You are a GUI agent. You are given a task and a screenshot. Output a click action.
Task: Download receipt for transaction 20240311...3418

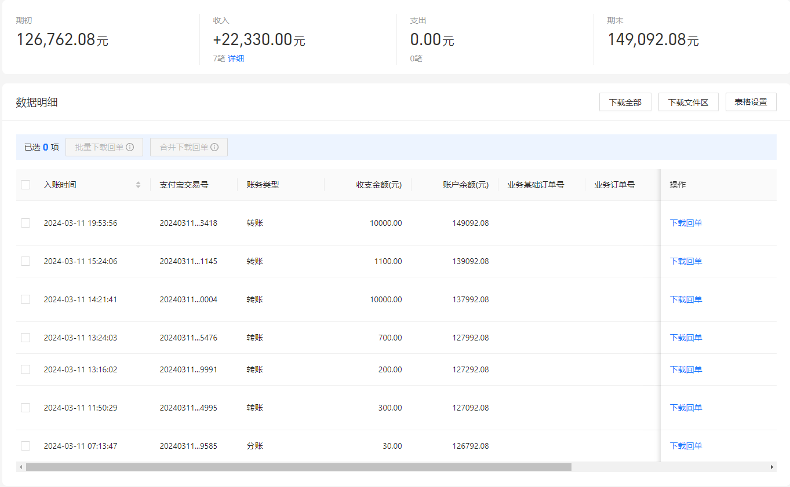point(686,223)
